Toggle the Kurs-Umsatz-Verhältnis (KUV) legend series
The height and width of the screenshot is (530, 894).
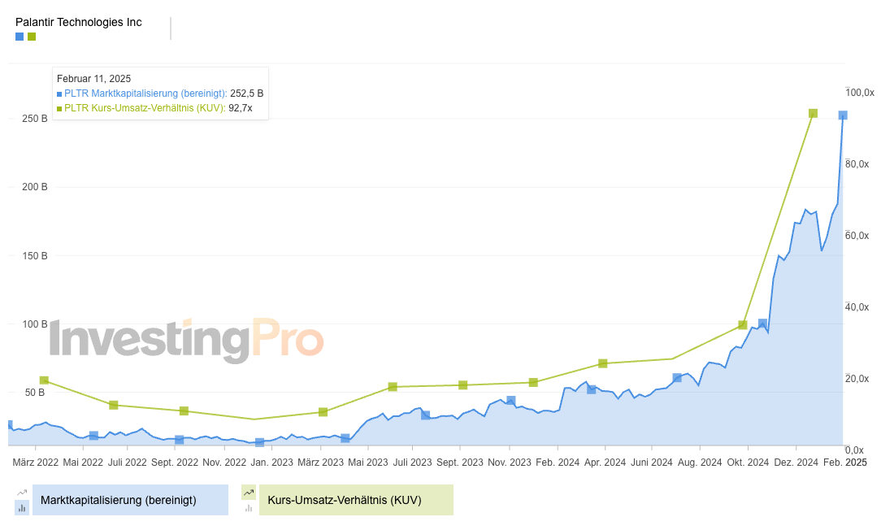coord(356,500)
